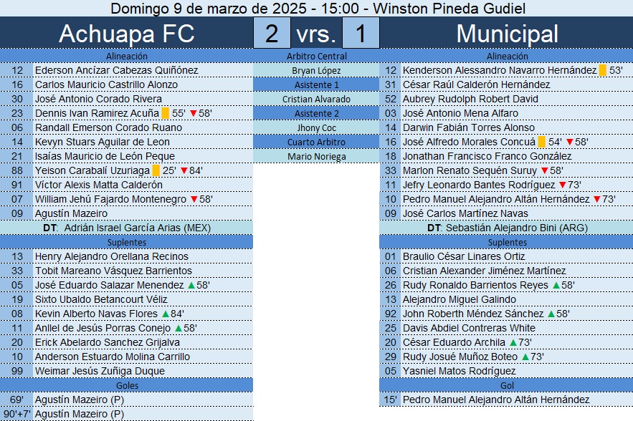633x421 pixels.
Task: Click yellow card icon for Kenderson Alessandro Navarro Hernández
Action: [x=602, y=70]
